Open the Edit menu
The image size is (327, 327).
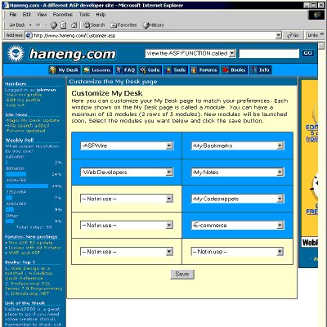pos(26,15)
